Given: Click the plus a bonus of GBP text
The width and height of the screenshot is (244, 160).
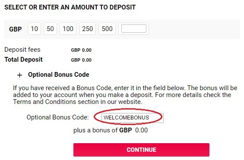Looking at the screenshot, I should point(103,130).
